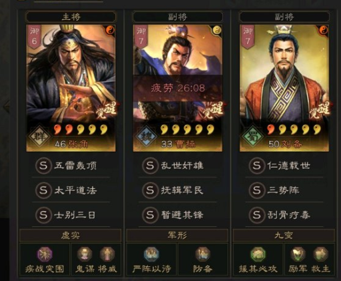
Task: Click the 援其必攻 green trait icon
Action: [258, 254]
